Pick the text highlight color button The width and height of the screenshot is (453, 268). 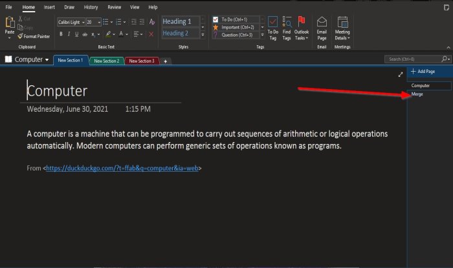pyautogui.click(x=108, y=34)
